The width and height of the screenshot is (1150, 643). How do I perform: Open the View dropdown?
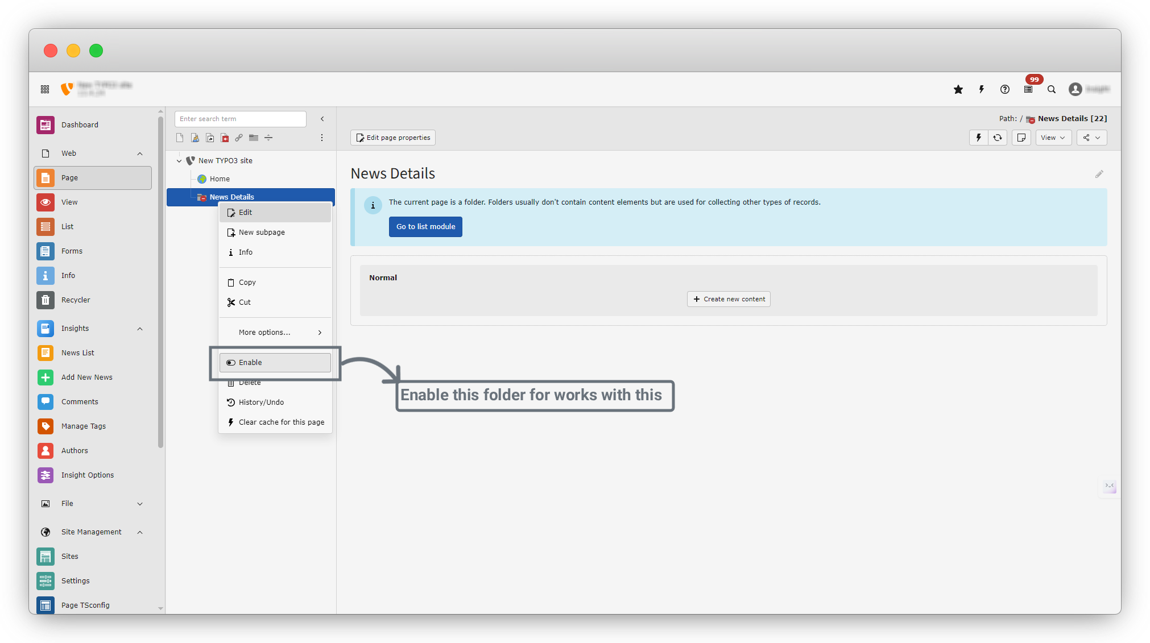[x=1053, y=138]
